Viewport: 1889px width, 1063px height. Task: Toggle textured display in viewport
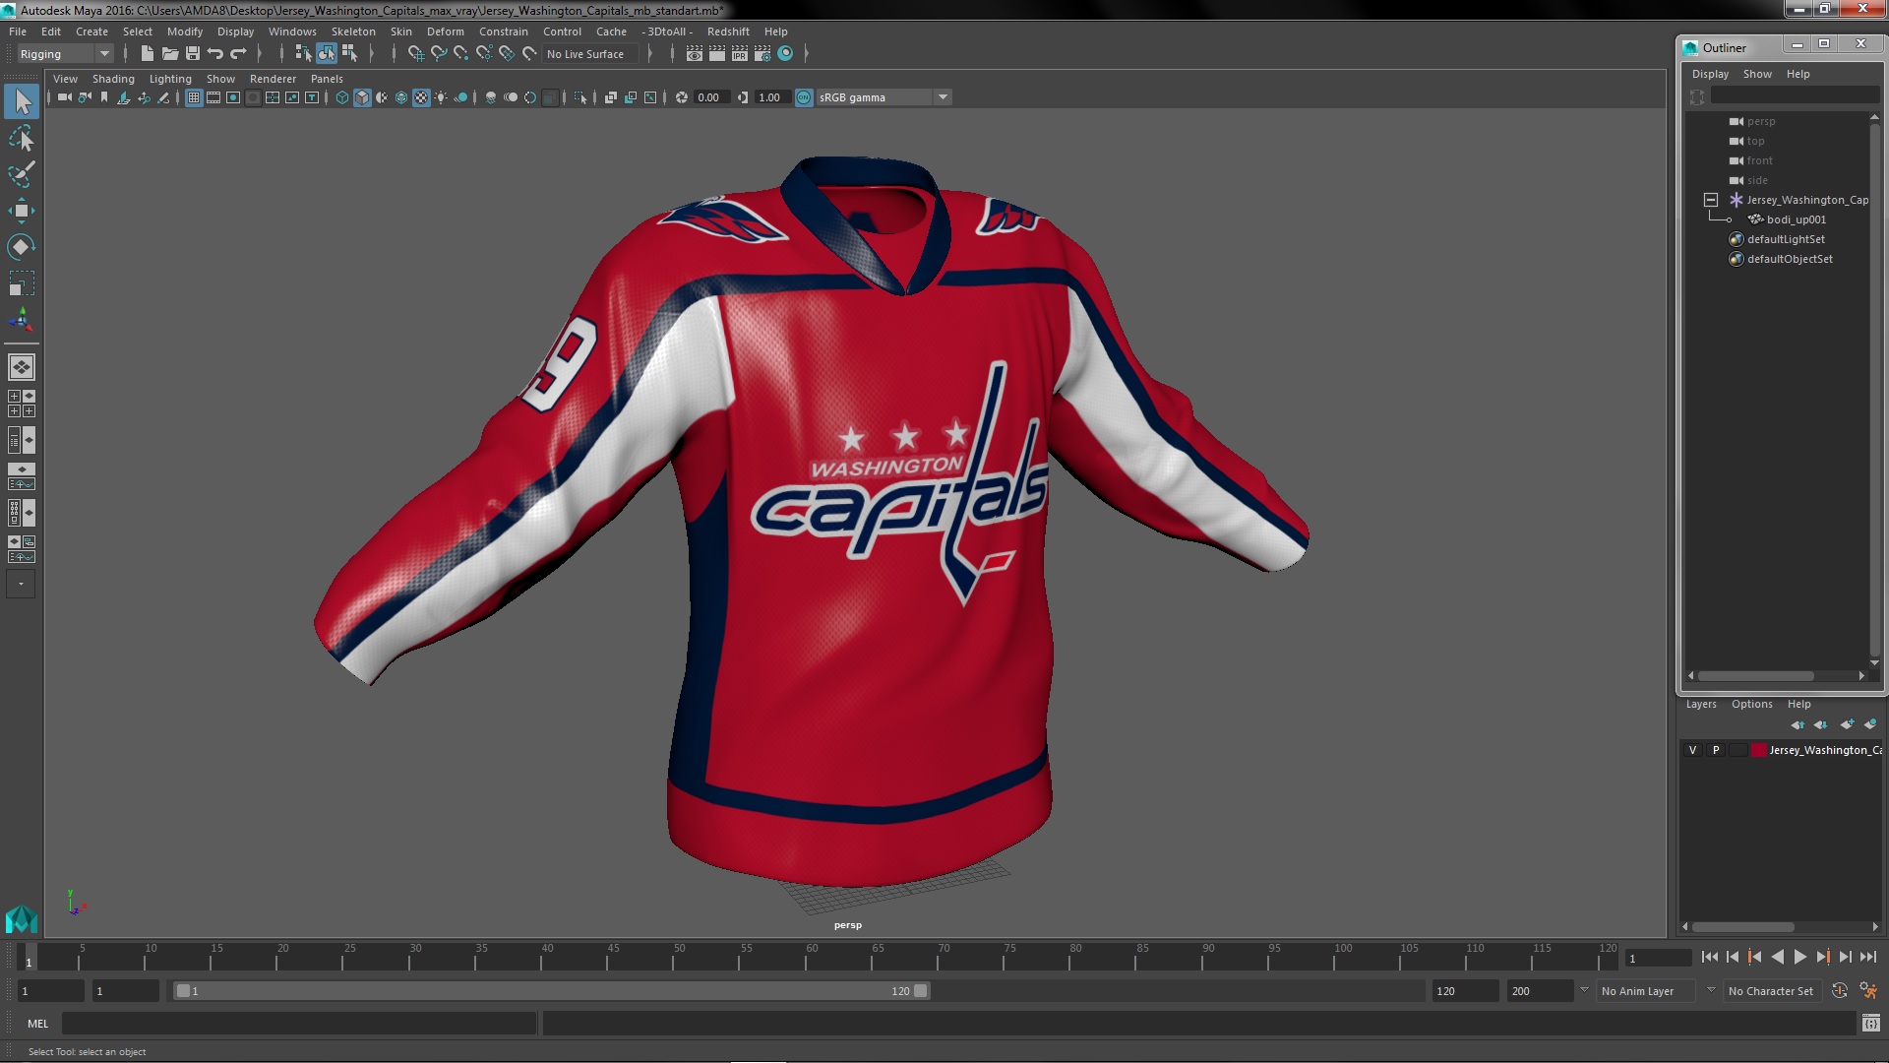[x=421, y=97]
